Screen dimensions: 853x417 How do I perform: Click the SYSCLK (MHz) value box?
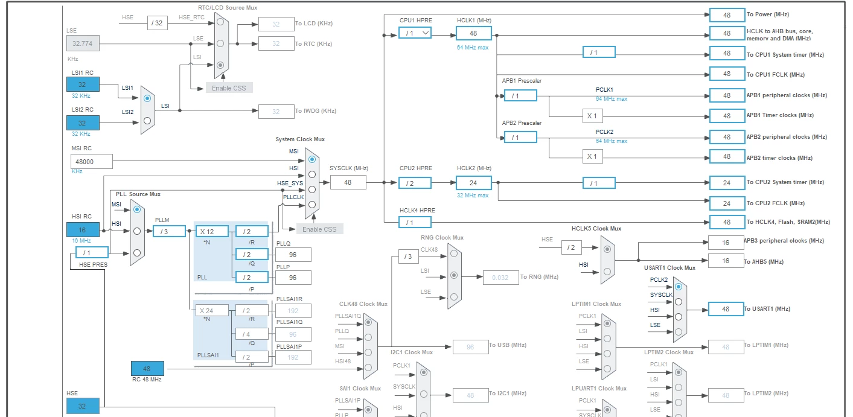(x=348, y=182)
